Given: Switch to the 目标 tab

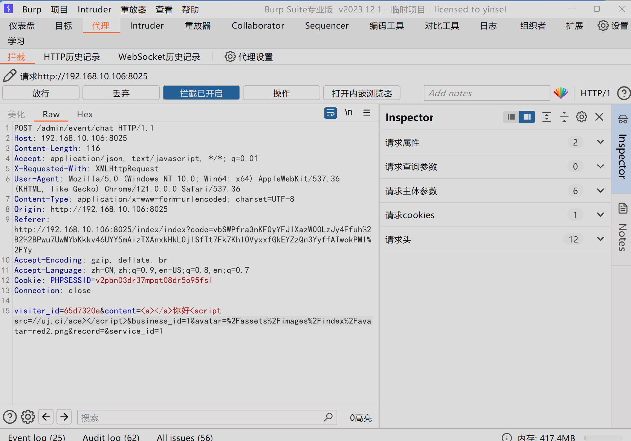Looking at the screenshot, I should [x=64, y=26].
